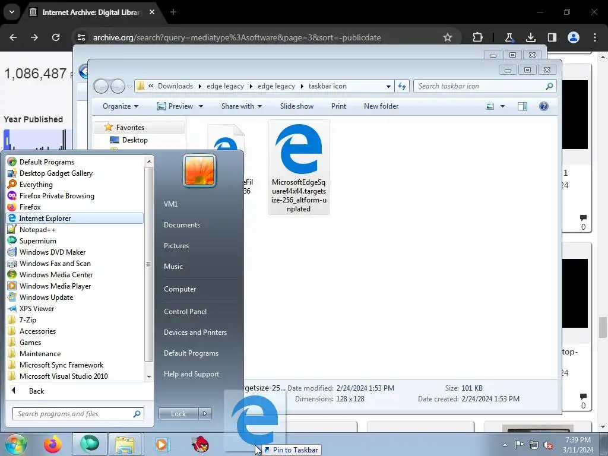Toggle the Explorer preview pane

click(x=522, y=106)
